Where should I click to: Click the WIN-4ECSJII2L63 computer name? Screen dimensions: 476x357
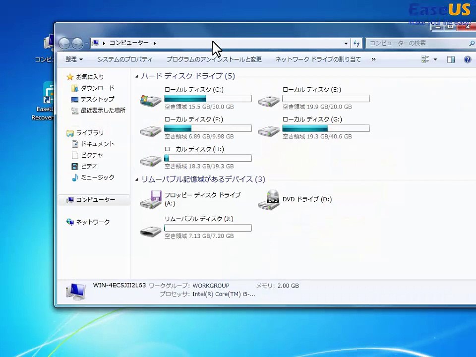(x=119, y=286)
